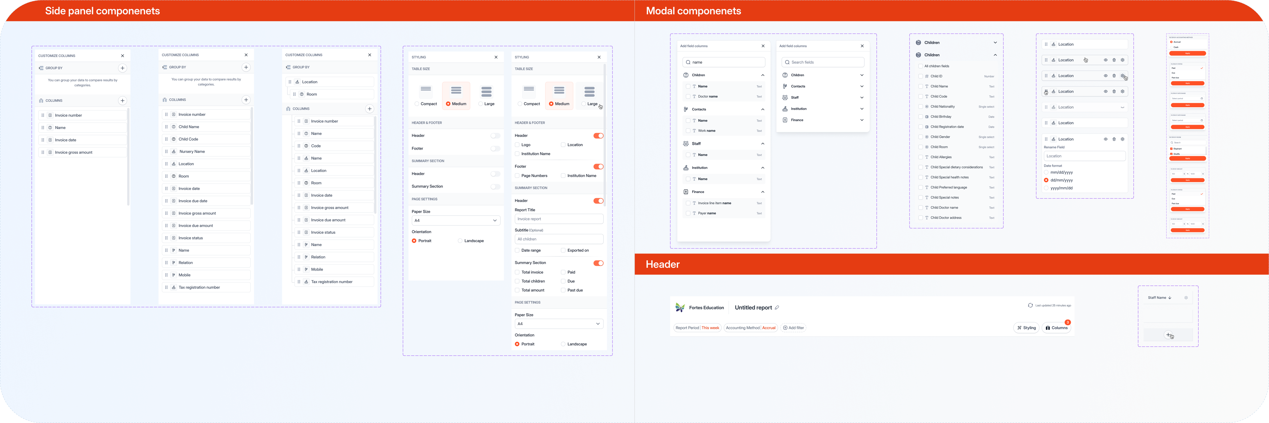This screenshot has width=1269, height=423.
Task: Collapse the Staff group in the name search modal
Action: (763, 144)
